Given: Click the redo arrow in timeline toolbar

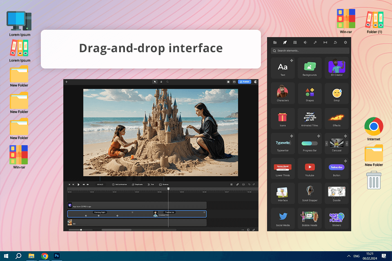Looking at the screenshot, I should pos(254,185).
